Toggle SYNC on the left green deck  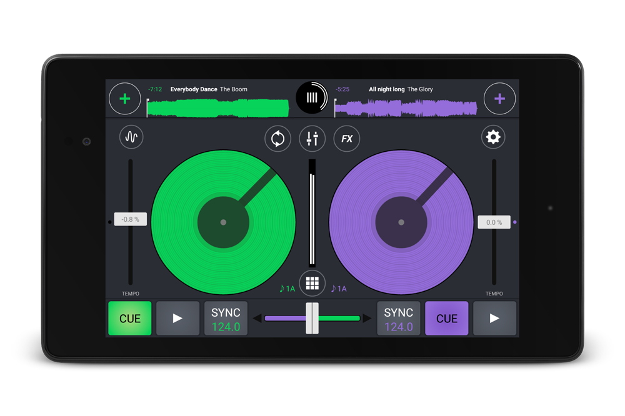(x=226, y=319)
